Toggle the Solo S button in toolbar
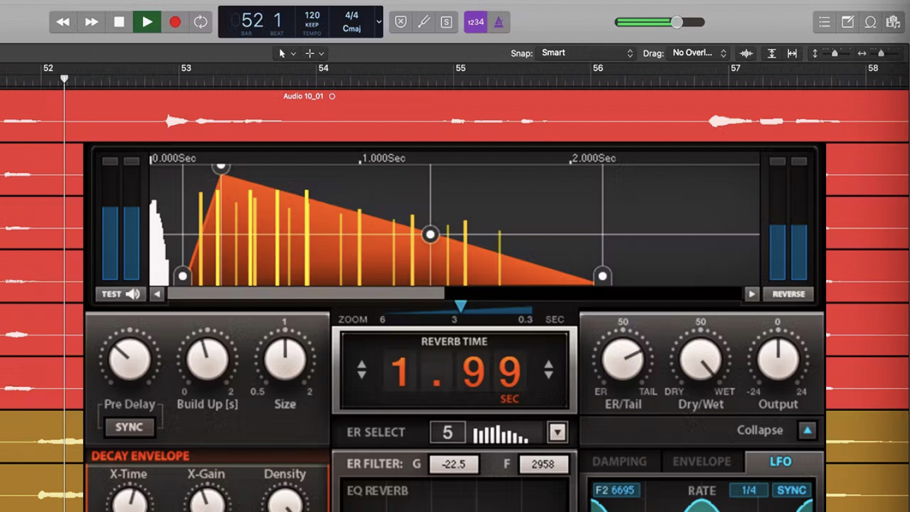Viewport: 910px width, 512px height. point(447,22)
